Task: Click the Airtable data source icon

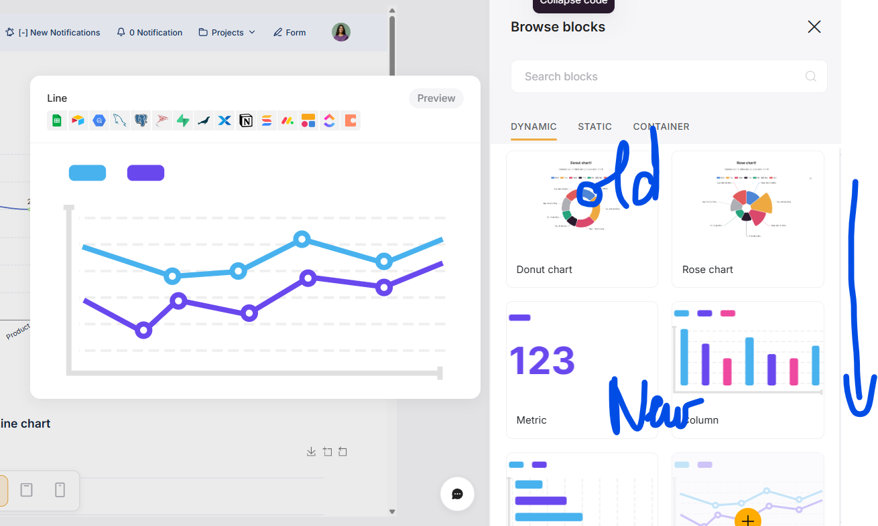Action: click(78, 120)
